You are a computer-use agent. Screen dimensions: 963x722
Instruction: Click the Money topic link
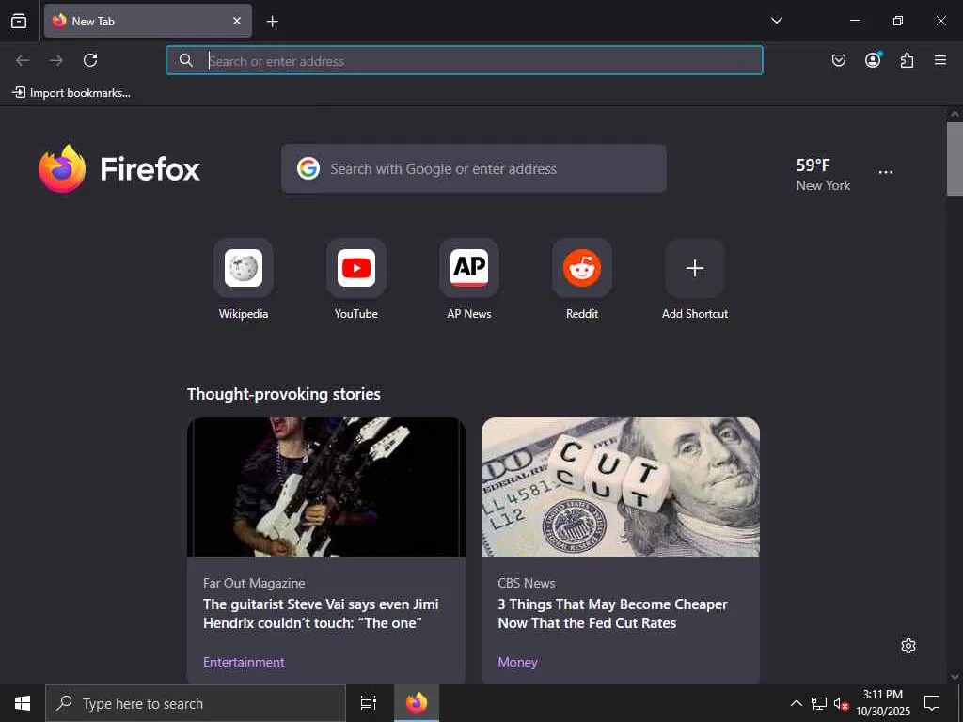(518, 662)
